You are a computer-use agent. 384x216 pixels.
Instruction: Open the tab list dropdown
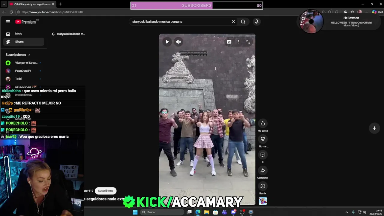[4, 4]
